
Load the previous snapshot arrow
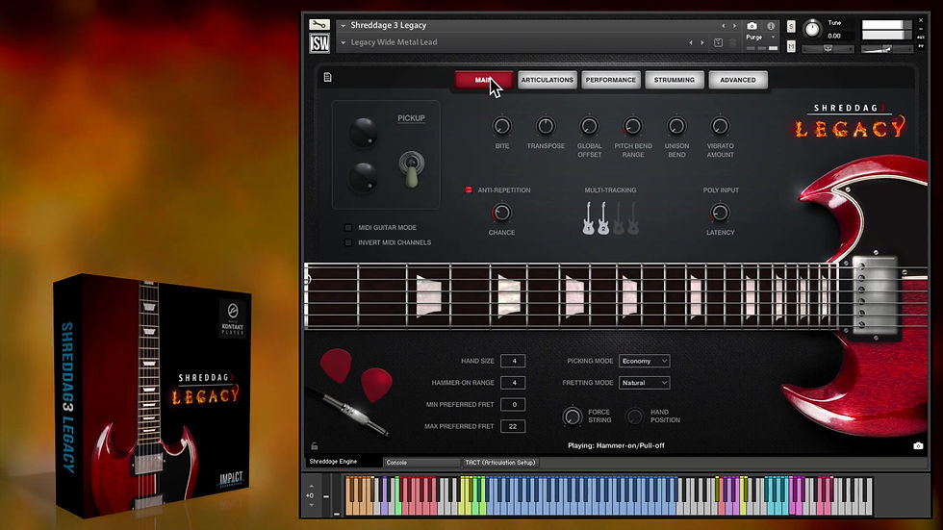[691, 42]
